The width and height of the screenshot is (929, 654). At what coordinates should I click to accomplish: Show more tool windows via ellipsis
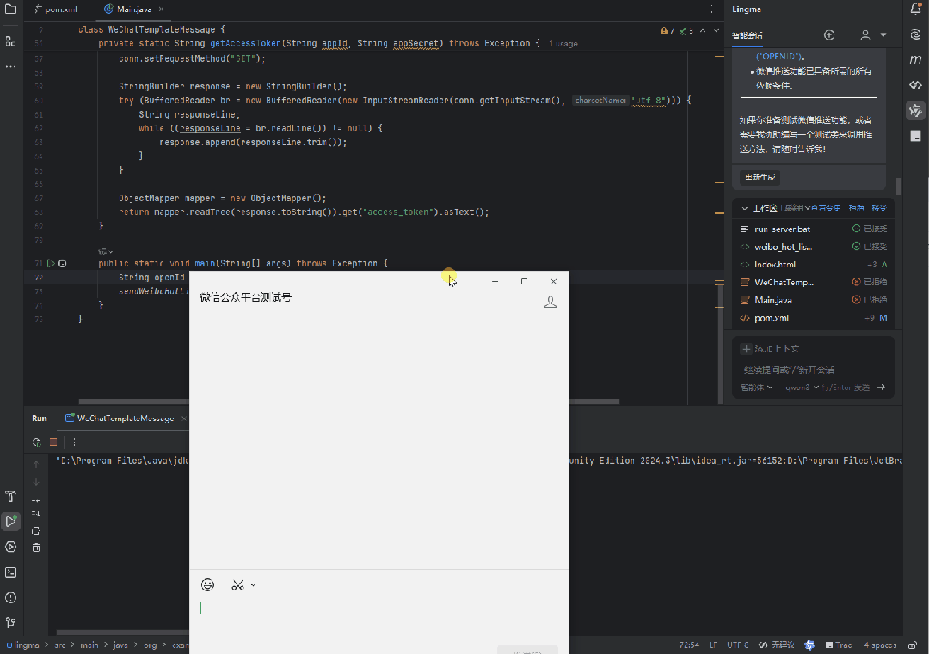[x=10, y=66]
